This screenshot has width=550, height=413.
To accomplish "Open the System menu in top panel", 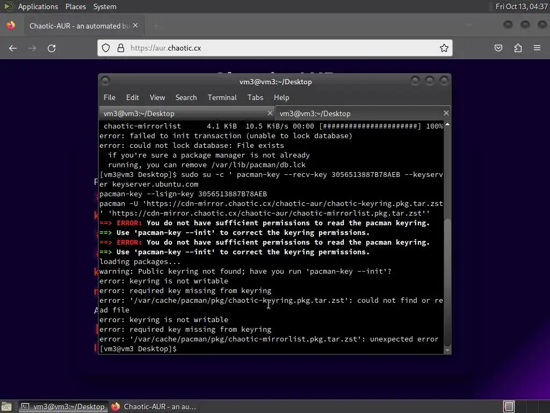I will (105, 6).
